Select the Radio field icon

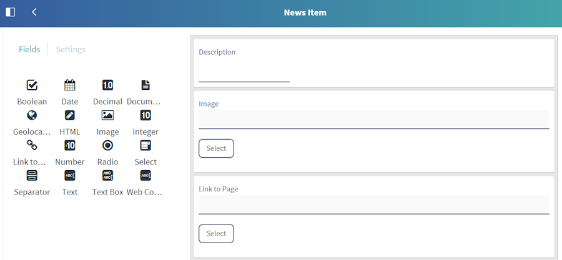pyautogui.click(x=107, y=145)
